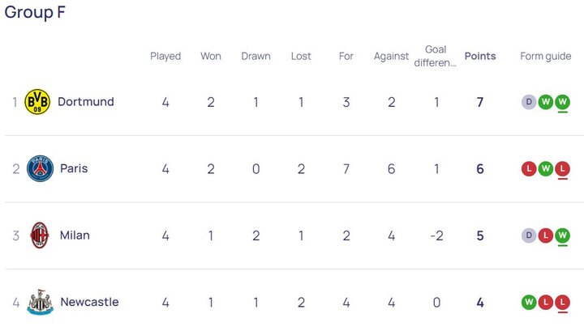Screen dimensions: 584x331
Task: Click Milan's middle loss form badge
Action: pyautogui.click(x=546, y=236)
